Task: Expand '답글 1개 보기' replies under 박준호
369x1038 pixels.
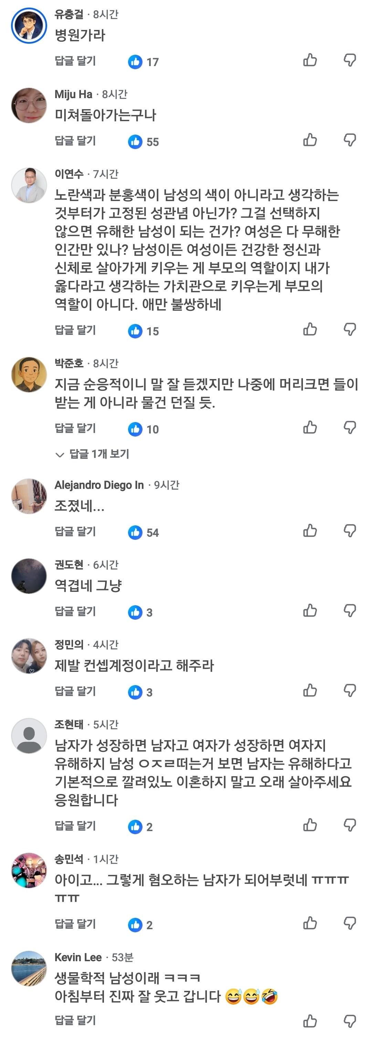Action: click(x=92, y=454)
